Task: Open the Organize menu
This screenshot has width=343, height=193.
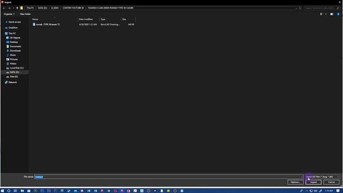Action: pos(9,14)
